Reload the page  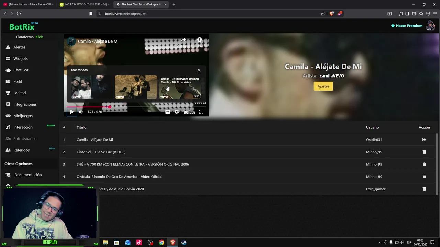click(19, 14)
